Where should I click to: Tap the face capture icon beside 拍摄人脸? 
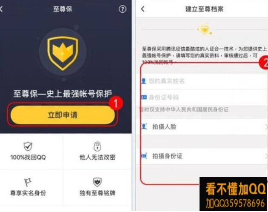(x=144, y=126)
